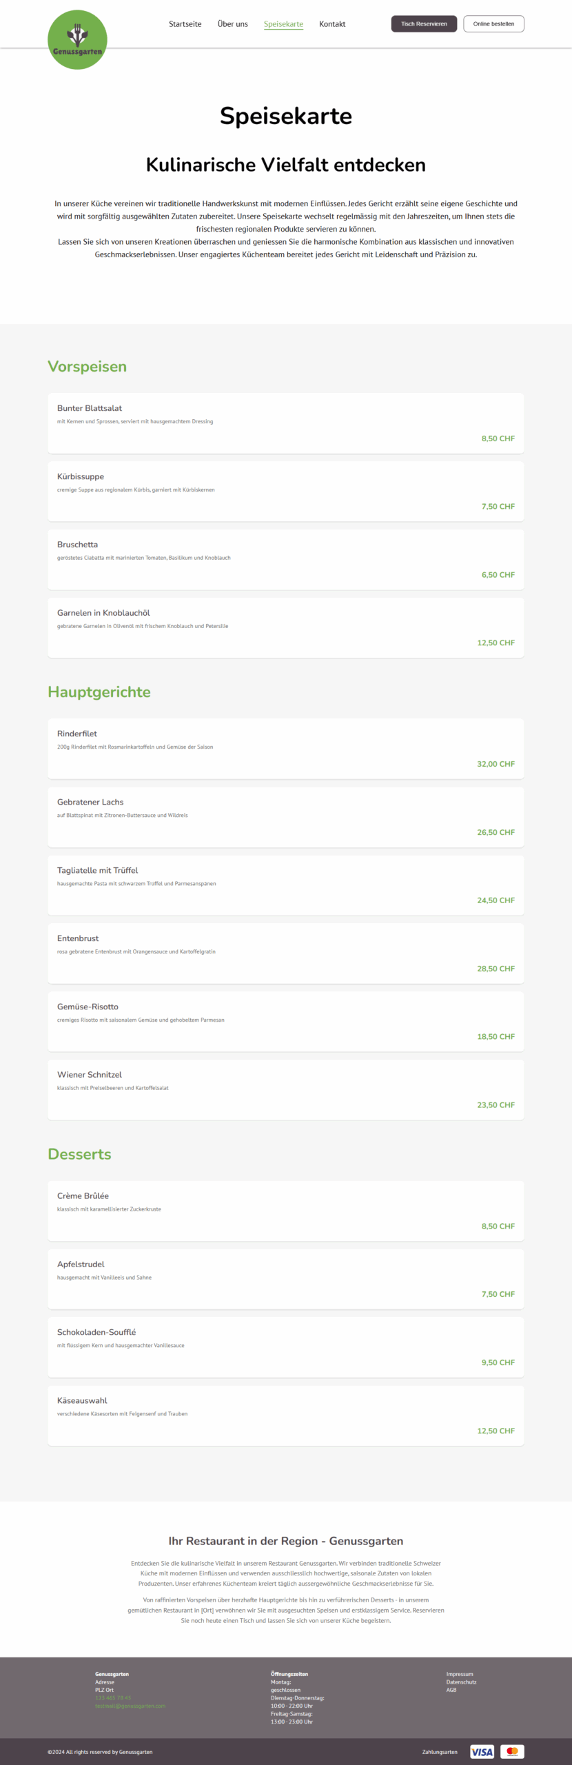Select the Crème Brûlée dessert card
572x1765 pixels.
tap(285, 1211)
